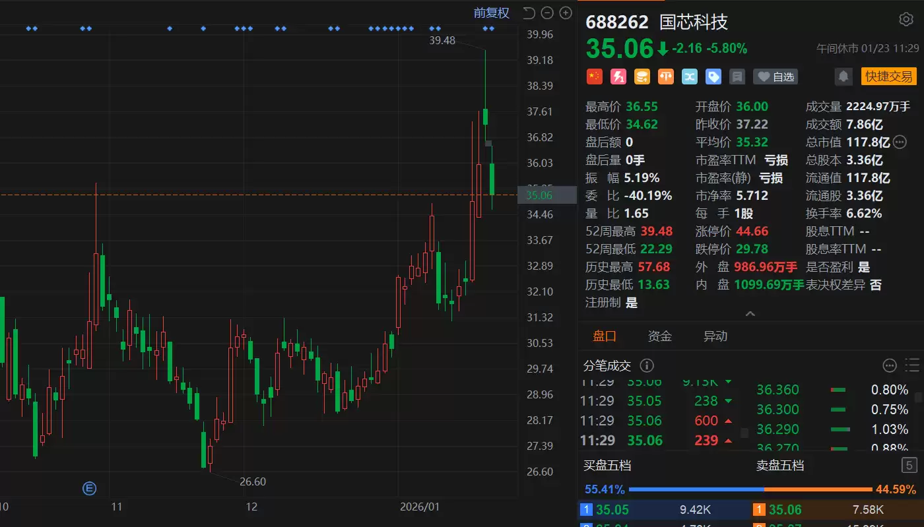Open the gray note icon
Image resolution: width=924 pixels, height=527 pixels.
pyautogui.click(x=737, y=77)
